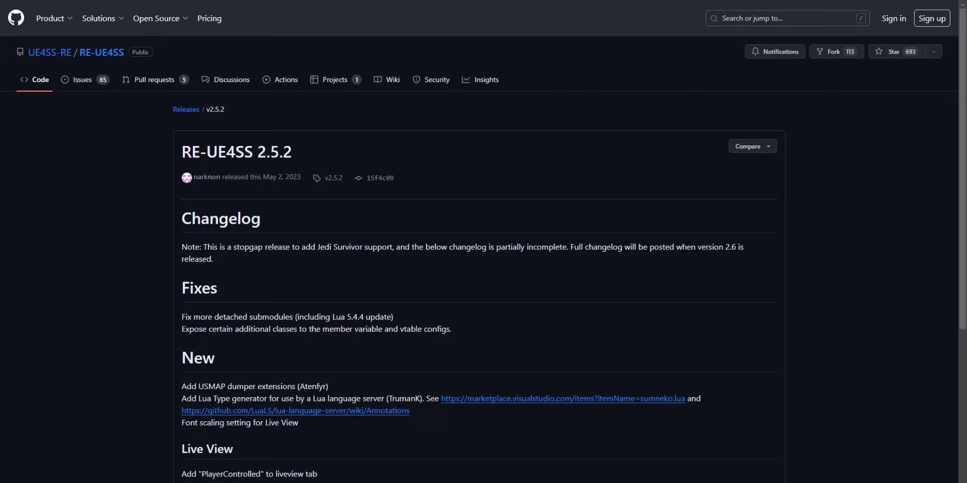The height and width of the screenshot is (483, 967).
Task: Open Projects via its panel icon
Action: 315,79
